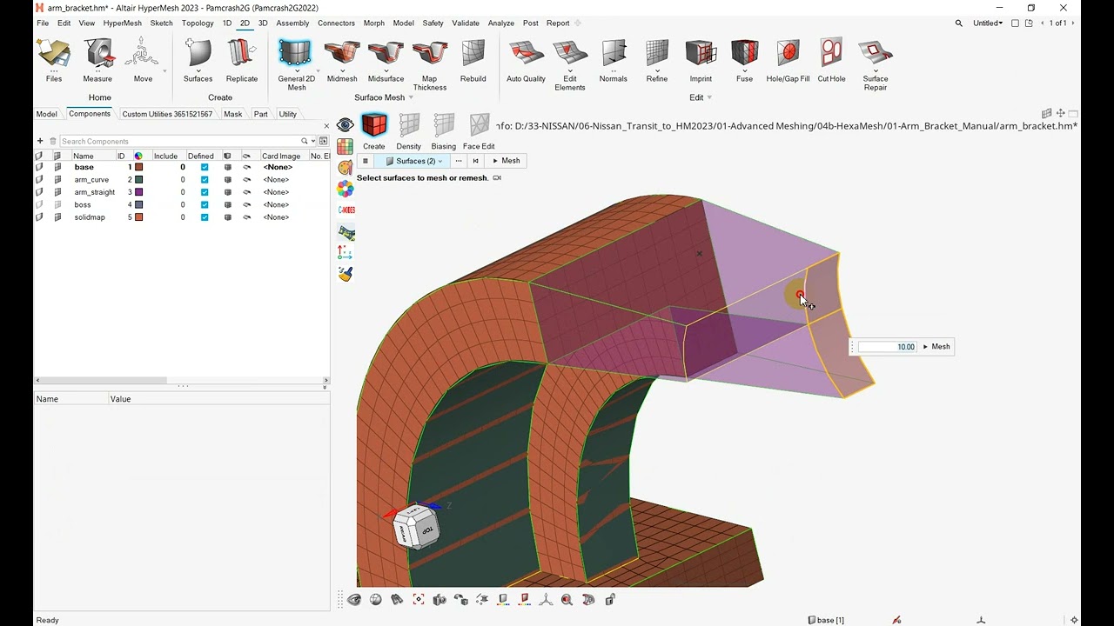Select the Rebuild mesh tool
Screen dimensions: 1114x626
(473, 60)
